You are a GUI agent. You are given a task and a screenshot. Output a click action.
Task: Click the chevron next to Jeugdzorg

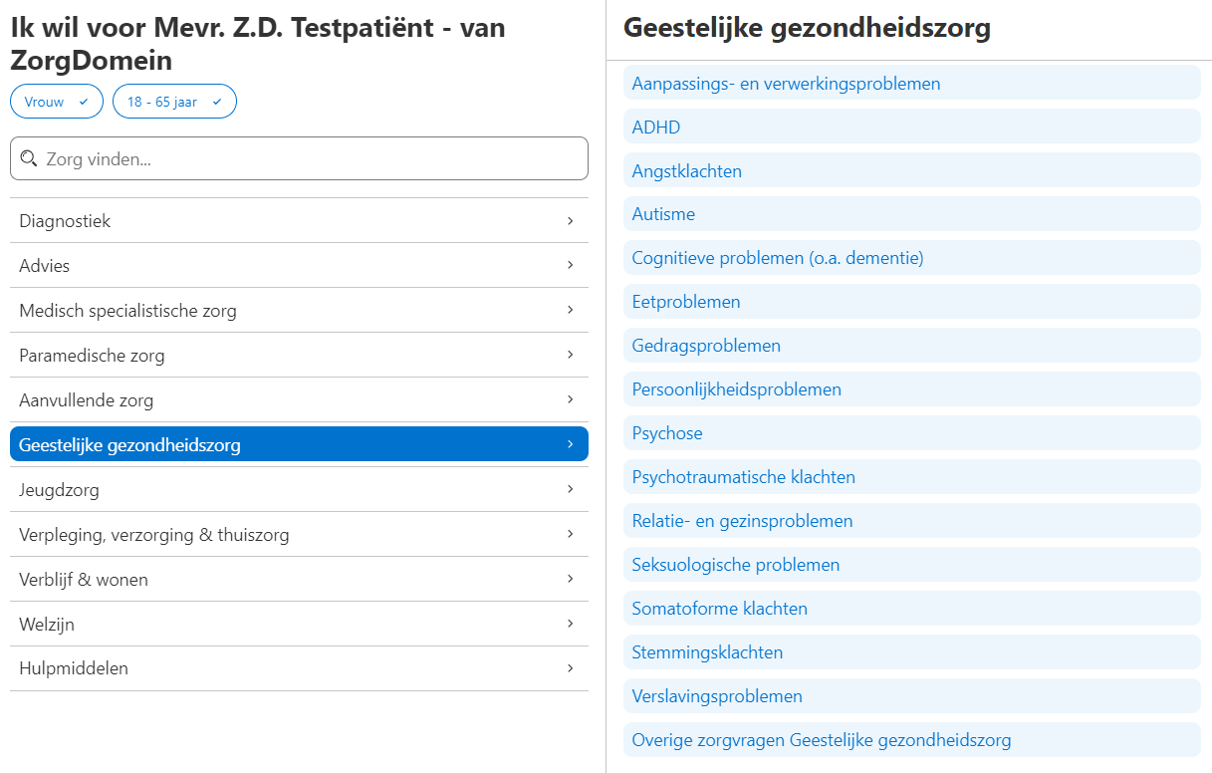click(571, 489)
